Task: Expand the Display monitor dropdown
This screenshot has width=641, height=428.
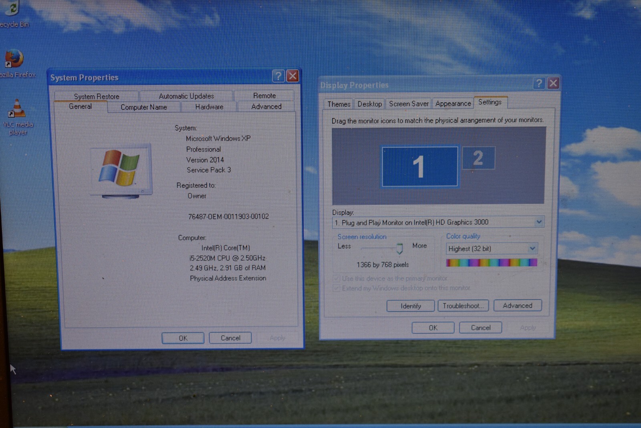Action: (x=539, y=221)
